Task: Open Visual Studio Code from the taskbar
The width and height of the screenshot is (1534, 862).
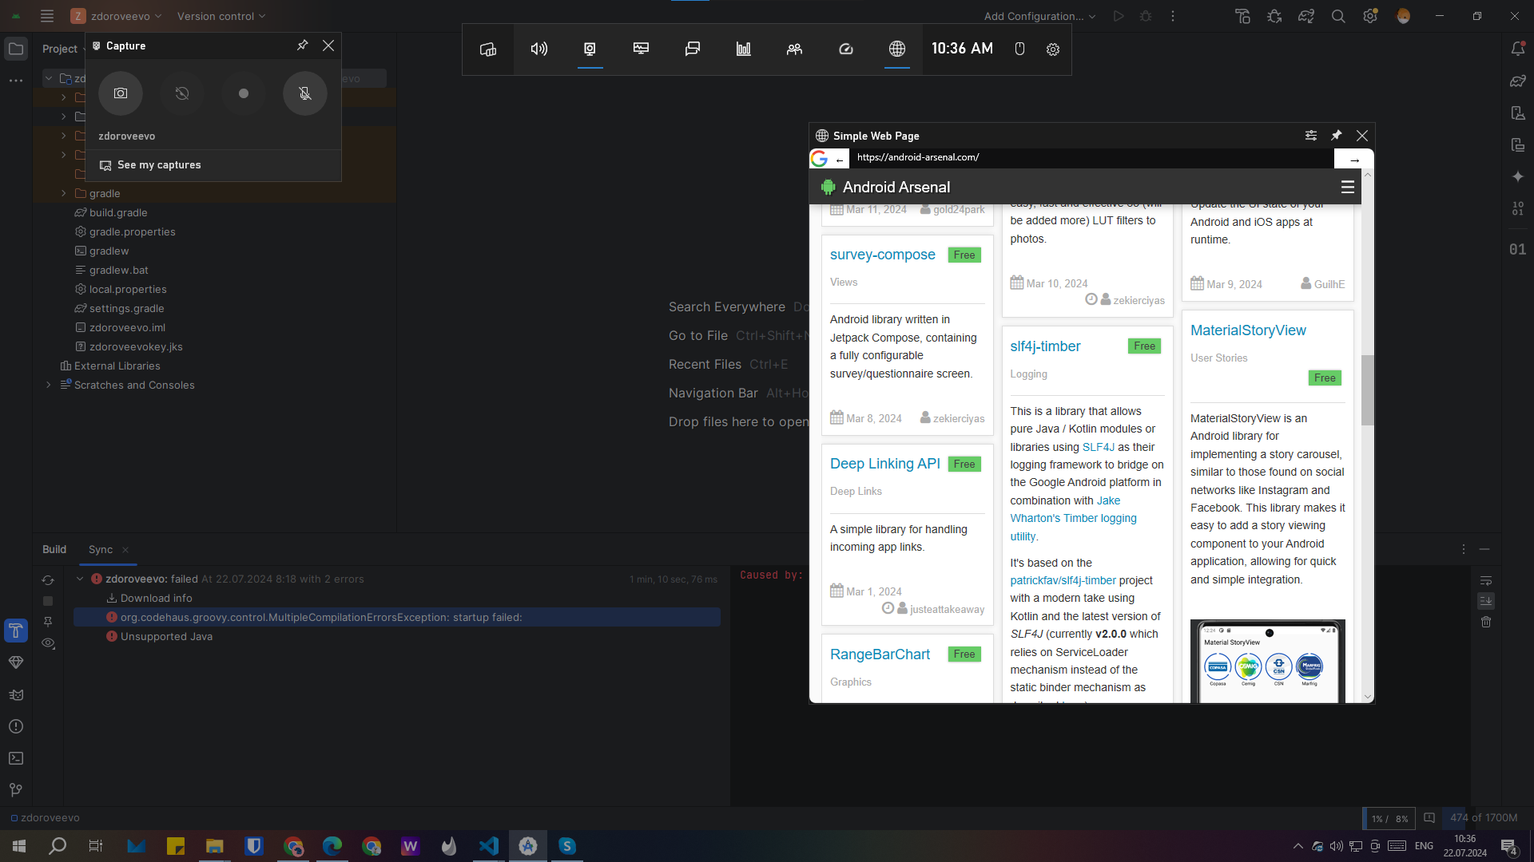Action: [x=489, y=846]
